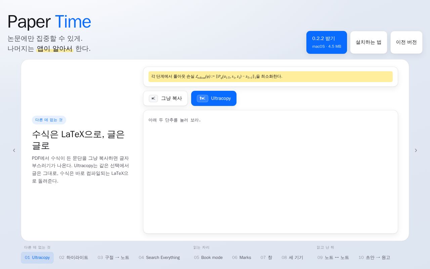Switch to the 07 창 tab
This screenshot has height=269, width=430.
tap(266, 258)
